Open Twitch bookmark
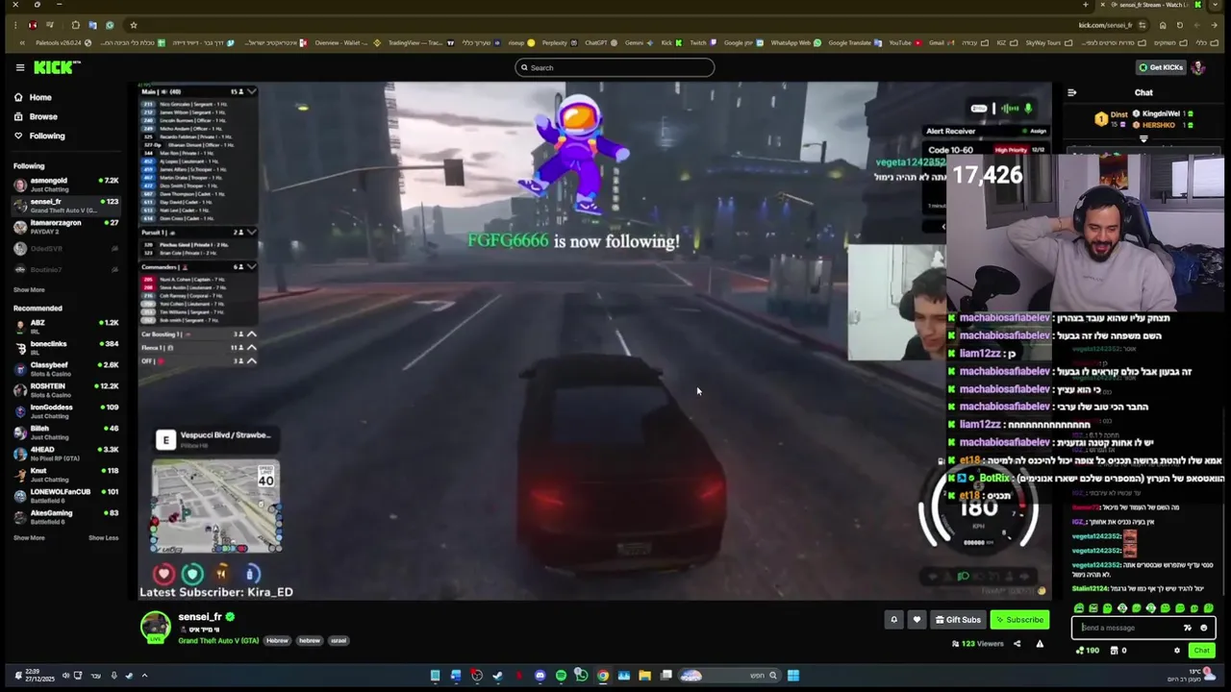Screen dimensions: 1231x692 click(702, 42)
